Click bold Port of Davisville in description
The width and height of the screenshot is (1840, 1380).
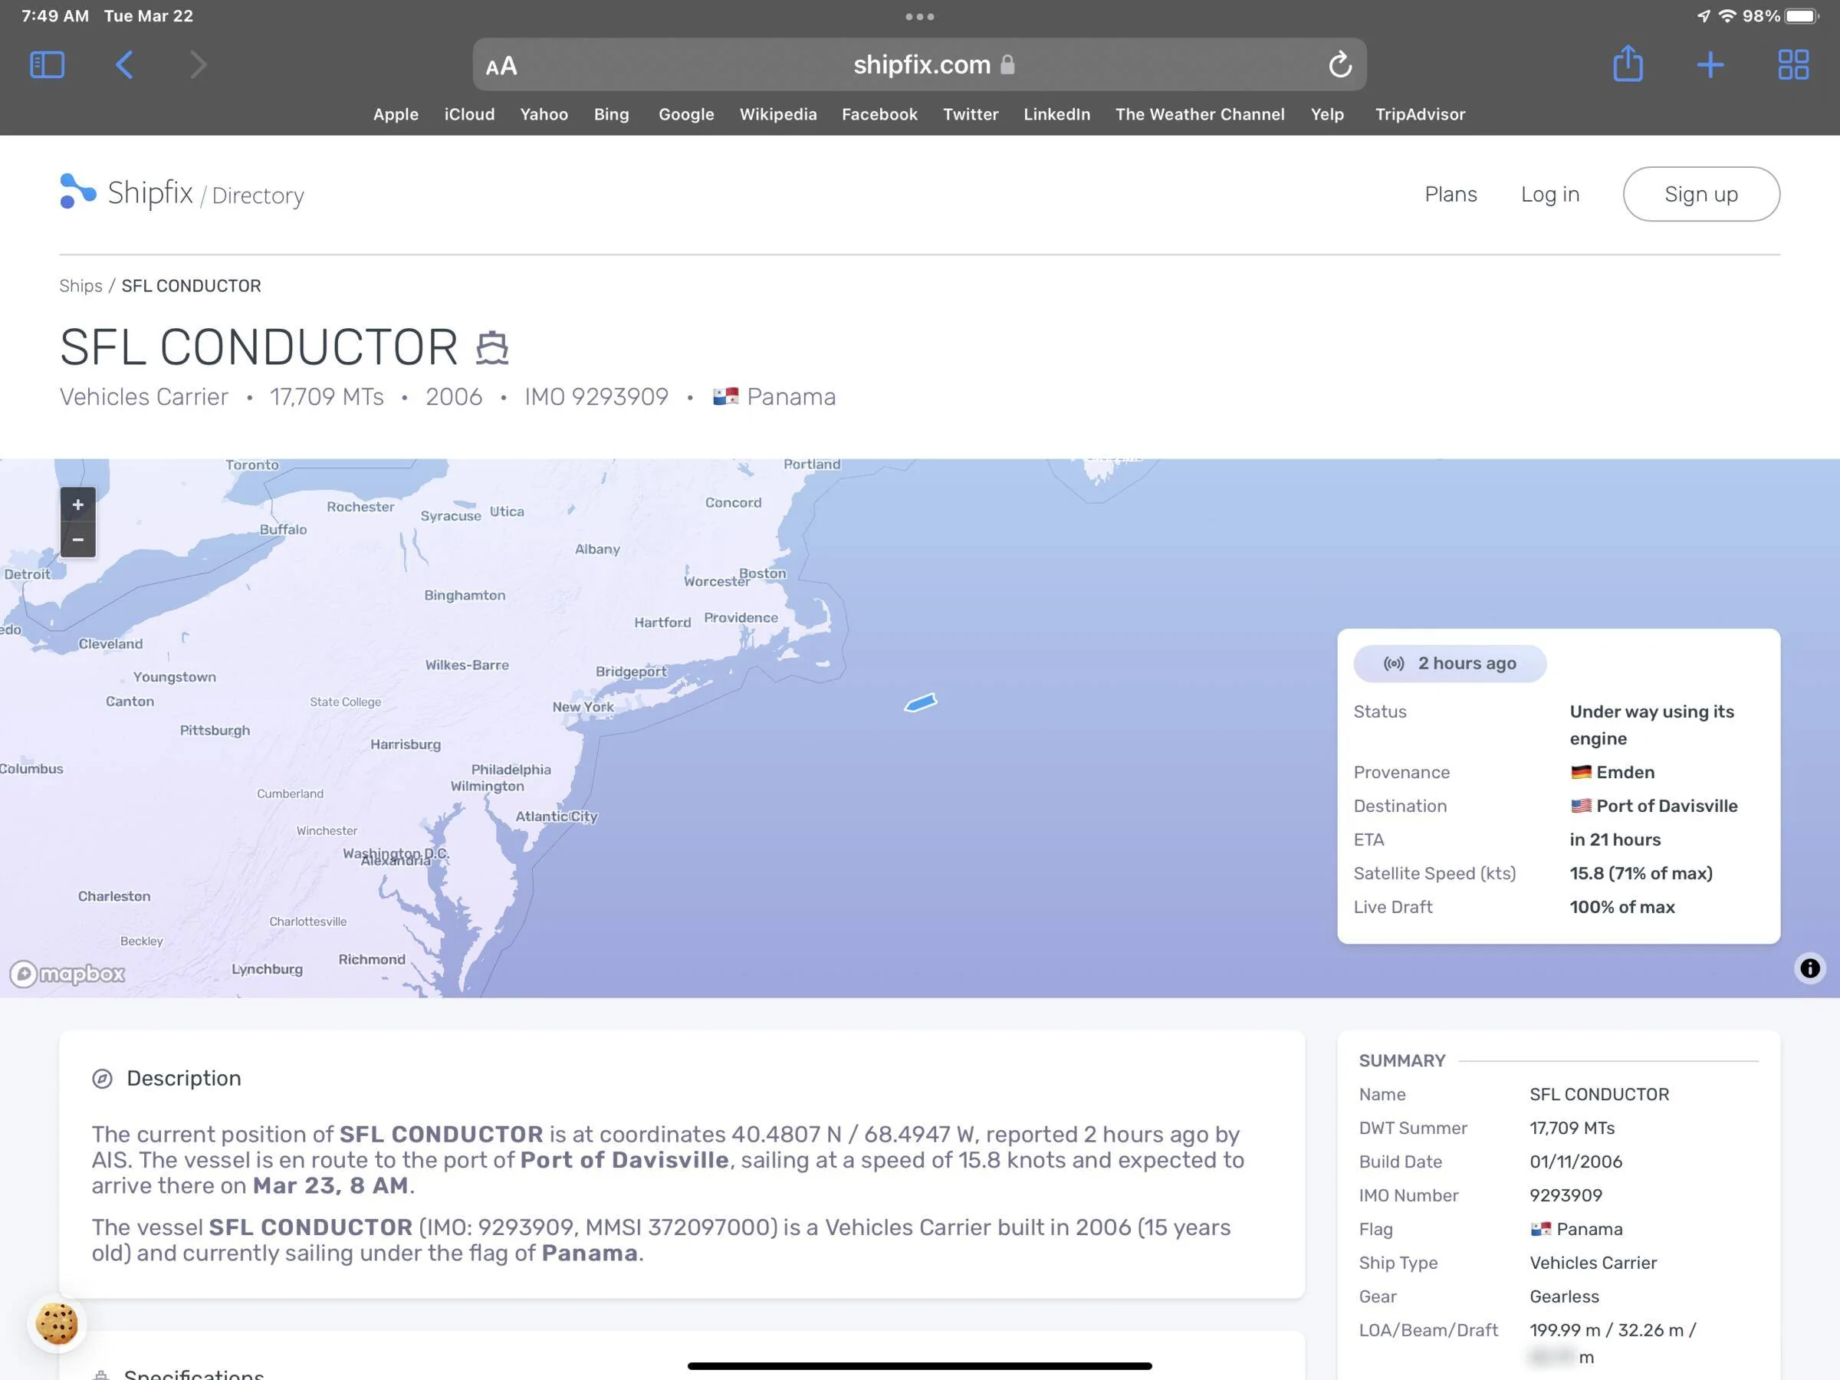(x=625, y=1161)
